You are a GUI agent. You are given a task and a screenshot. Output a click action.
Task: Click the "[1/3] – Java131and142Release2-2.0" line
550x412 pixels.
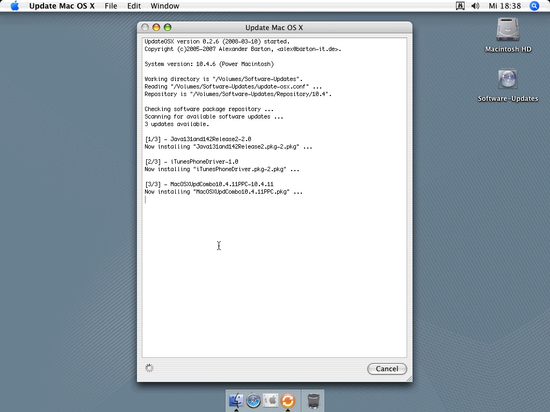click(x=198, y=139)
